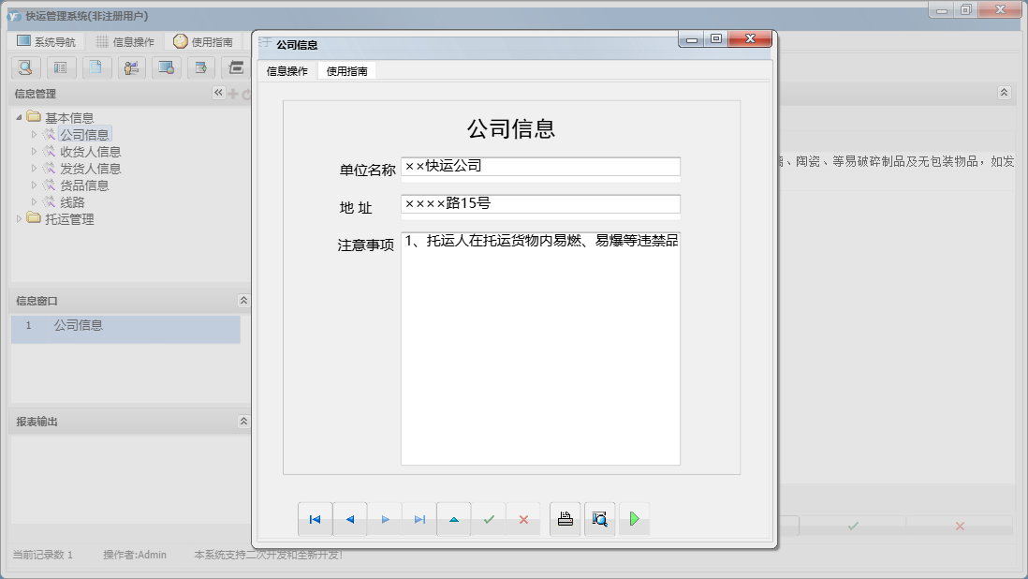1028x579 pixels.
Task: Select the query/search tool in the toolbar
Action: pos(25,67)
